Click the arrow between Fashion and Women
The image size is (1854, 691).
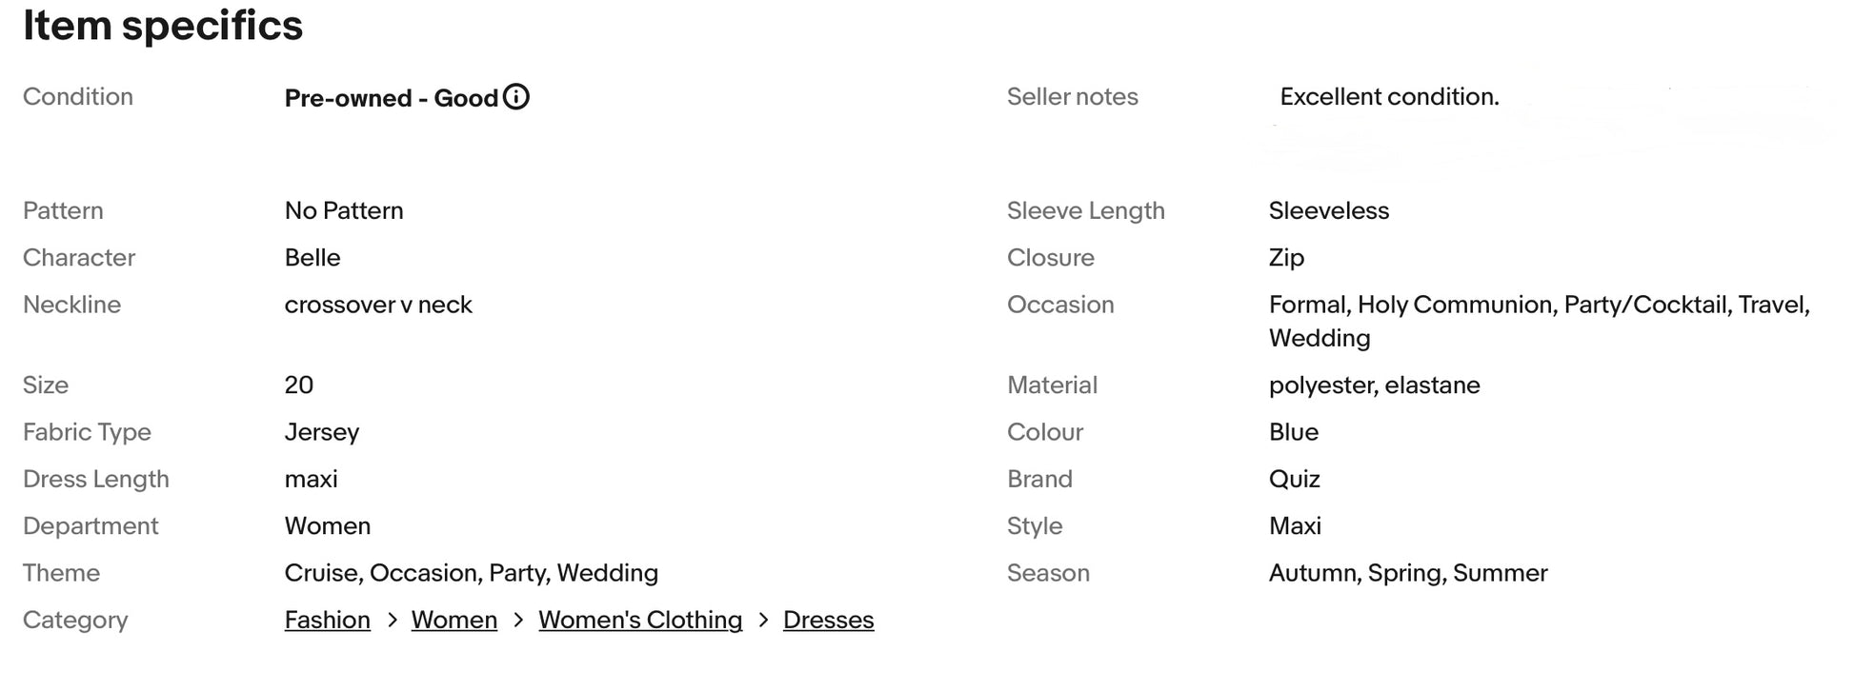pyautogui.click(x=392, y=621)
